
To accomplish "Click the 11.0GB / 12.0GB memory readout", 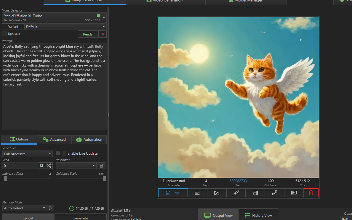I will (90, 208).
